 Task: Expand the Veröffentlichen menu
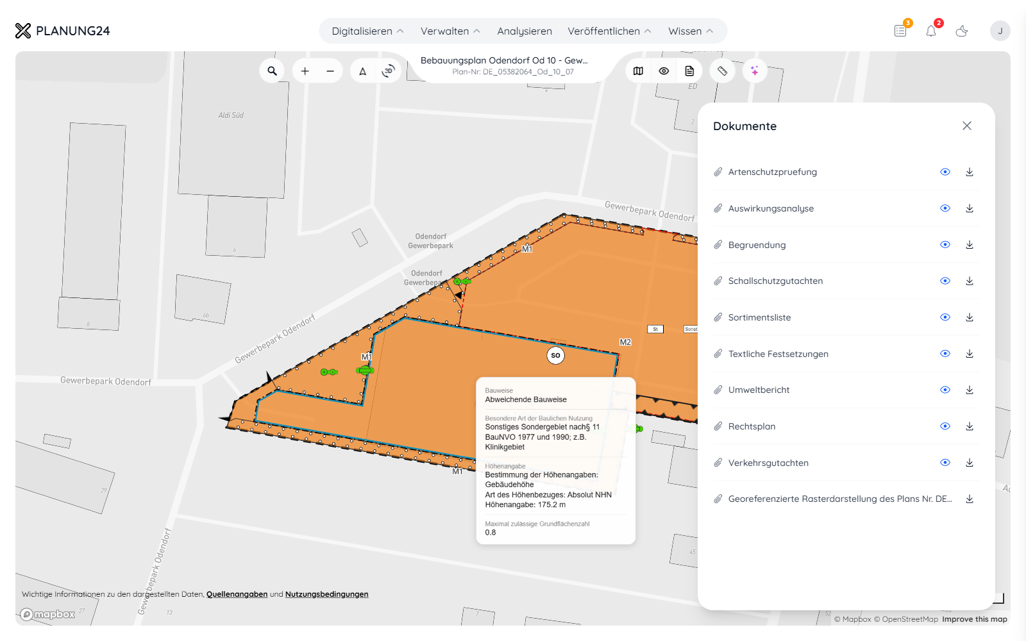tap(609, 31)
